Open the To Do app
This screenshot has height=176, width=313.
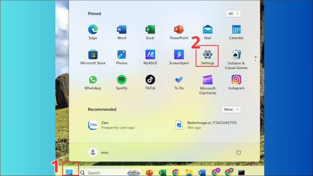(x=179, y=82)
